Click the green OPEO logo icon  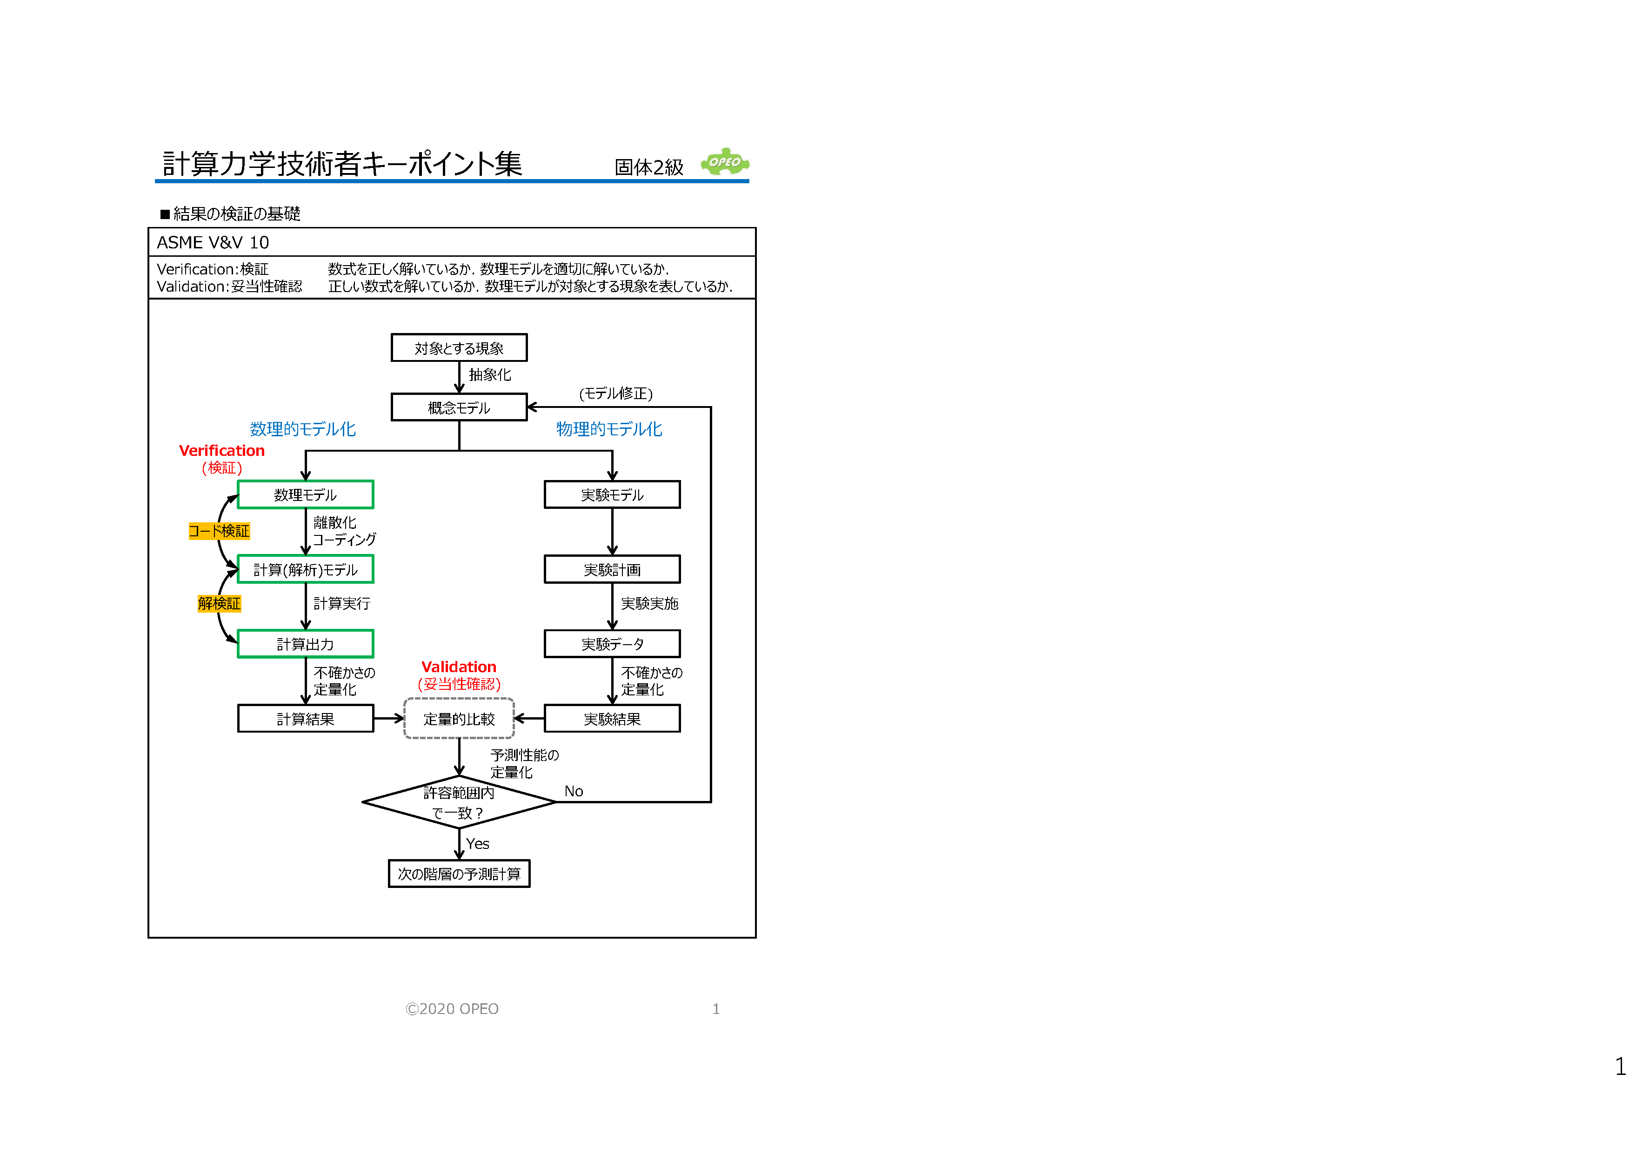point(725,162)
